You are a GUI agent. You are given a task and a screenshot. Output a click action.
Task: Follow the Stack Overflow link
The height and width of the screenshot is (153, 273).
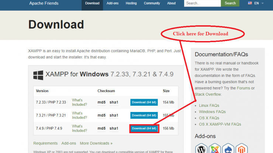click(208, 94)
